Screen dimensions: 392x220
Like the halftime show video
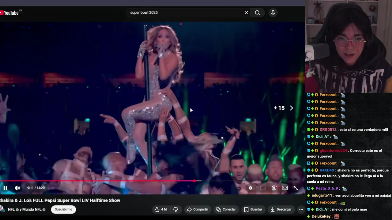click(x=160, y=209)
